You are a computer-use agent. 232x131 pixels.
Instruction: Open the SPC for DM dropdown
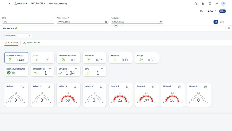tap(38, 3)
